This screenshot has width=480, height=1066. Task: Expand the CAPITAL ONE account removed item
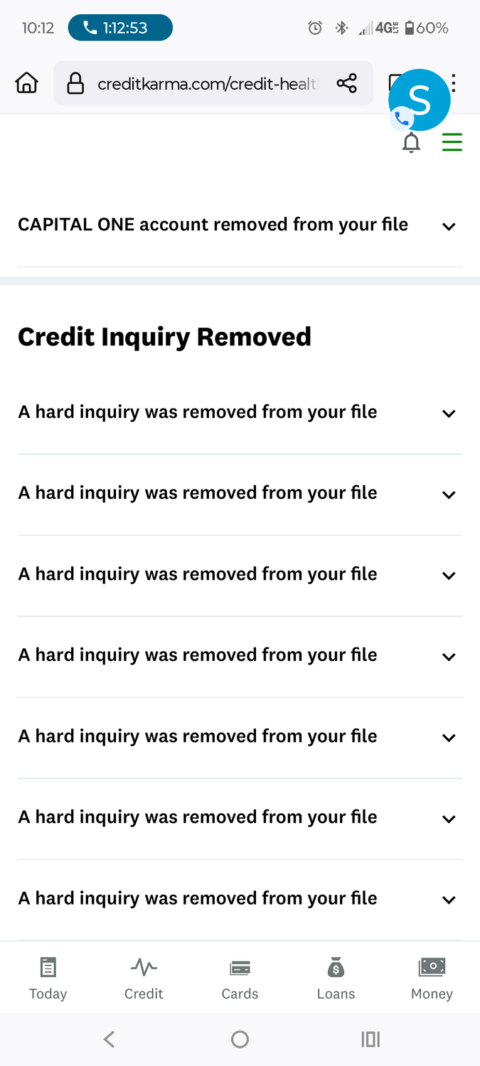tap(240, 226)
